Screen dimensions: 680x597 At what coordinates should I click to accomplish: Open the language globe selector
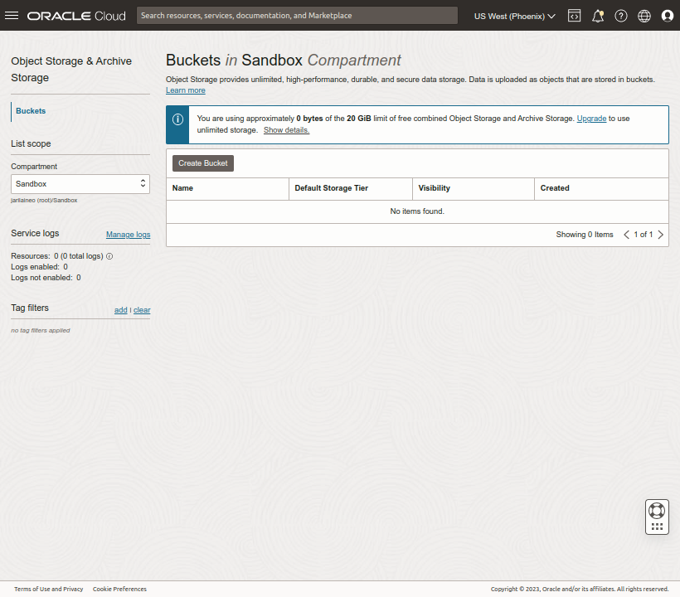(x=644, y=16)
